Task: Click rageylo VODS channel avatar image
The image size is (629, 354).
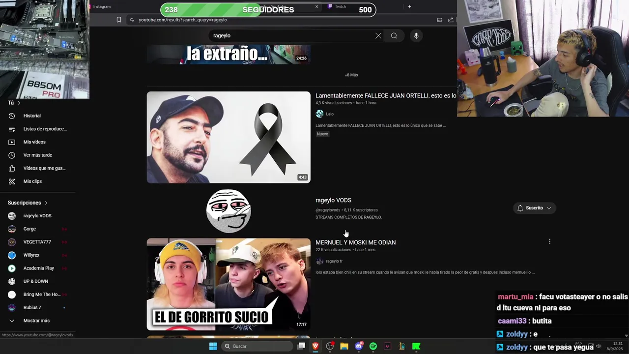Action: (229, 211)
